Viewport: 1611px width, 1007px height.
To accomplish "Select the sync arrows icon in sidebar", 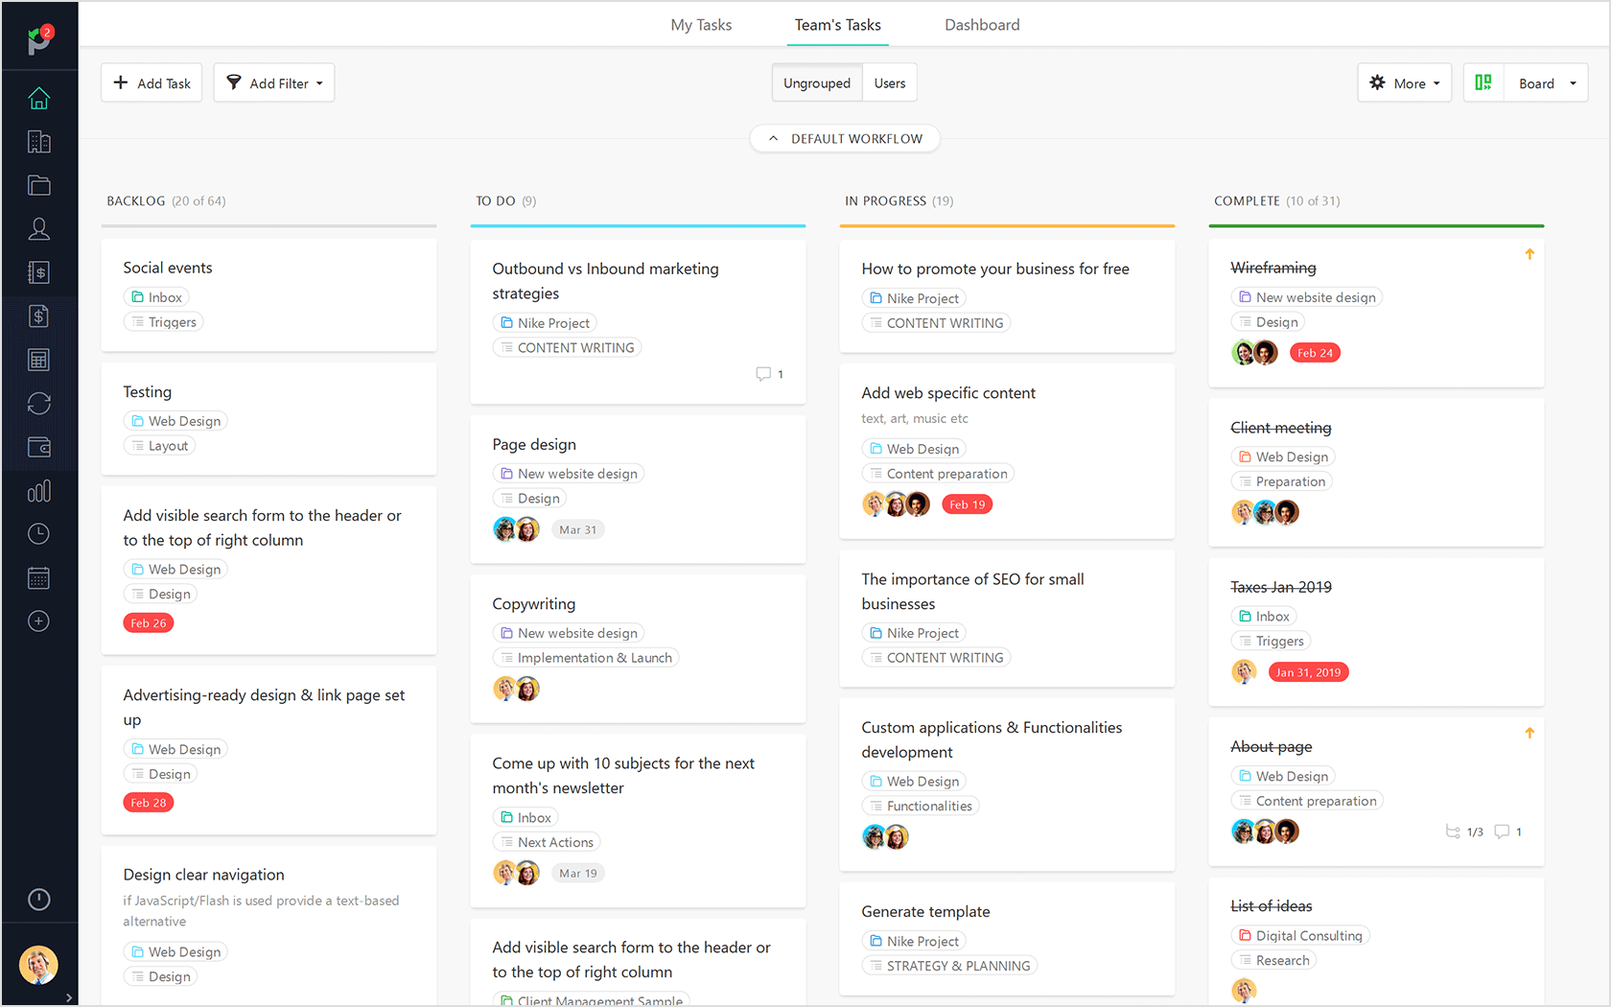I will pos(38,403).
